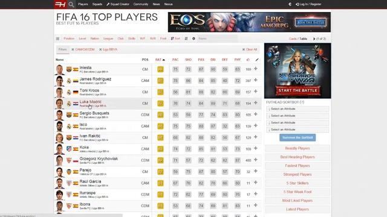Sort table by PHY column
The width and height of the screenshot is (387, 217).
click(x=238, y=60)
